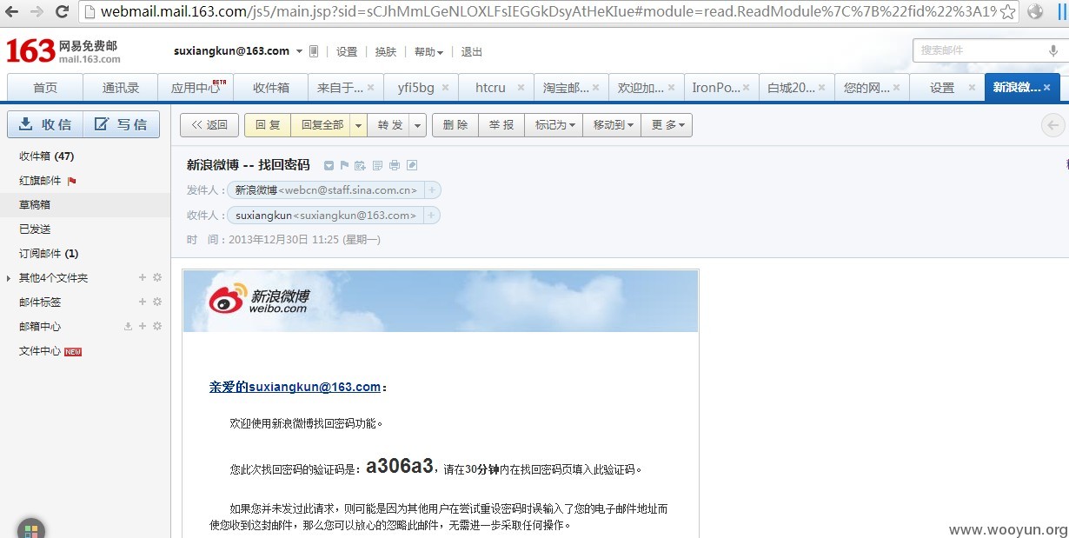The image size is (1069, 538).
Task: Click the 返回 button
Action: 209,125
